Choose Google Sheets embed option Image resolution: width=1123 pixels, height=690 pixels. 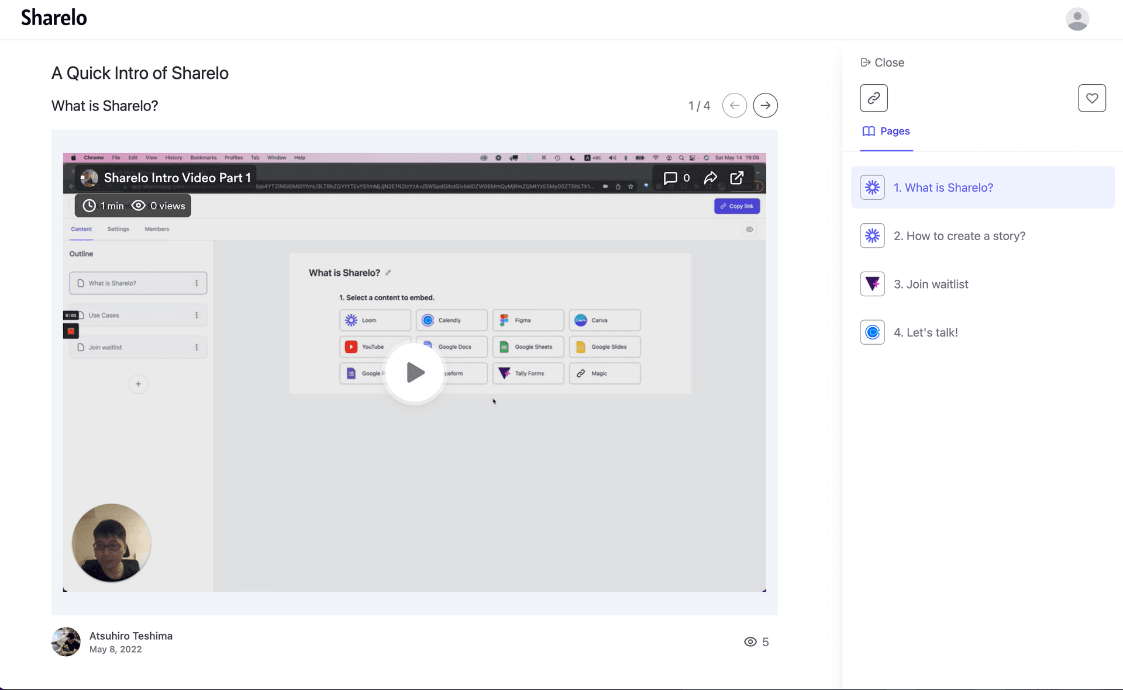tap(528, 347)
